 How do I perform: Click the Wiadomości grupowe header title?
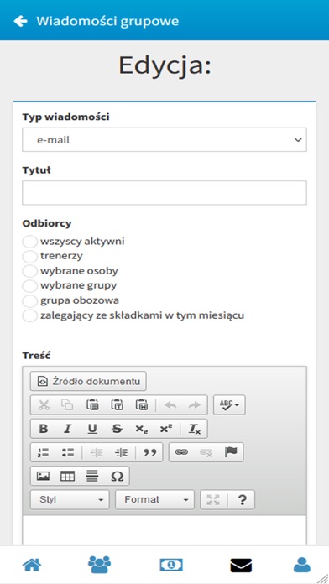tap(107, 21)
